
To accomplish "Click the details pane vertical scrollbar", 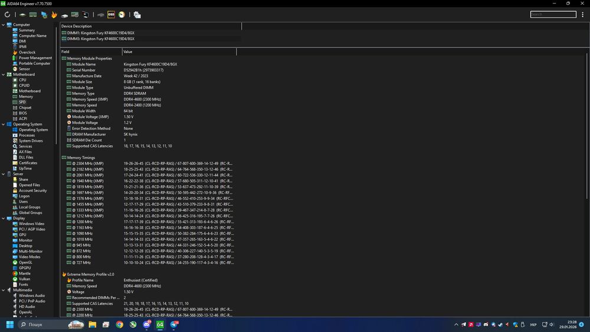I will pos(588,126).
